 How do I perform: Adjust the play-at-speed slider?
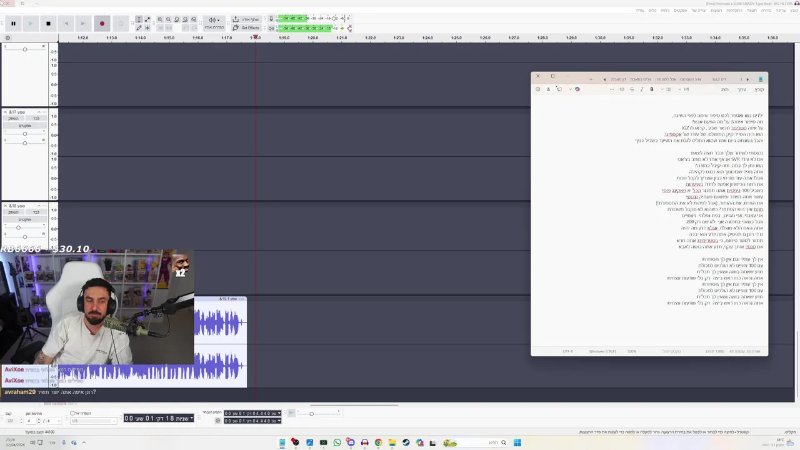[319, 413]
